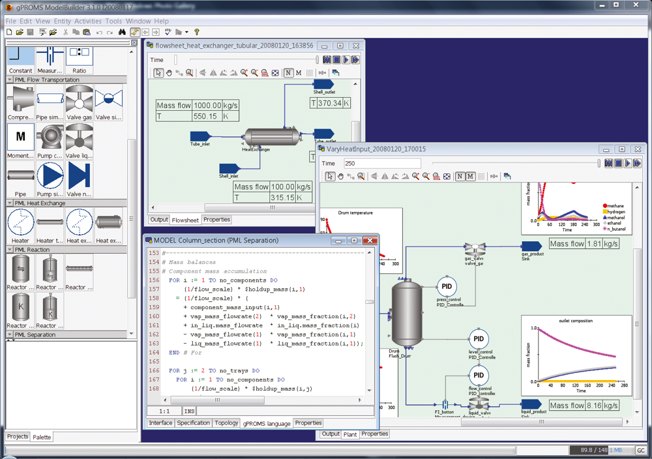The width and height of the screenshot is (652, 459).
Task: Click zoom-in magnifier in heat exchanger window toolbar
Action: (244, 73)
